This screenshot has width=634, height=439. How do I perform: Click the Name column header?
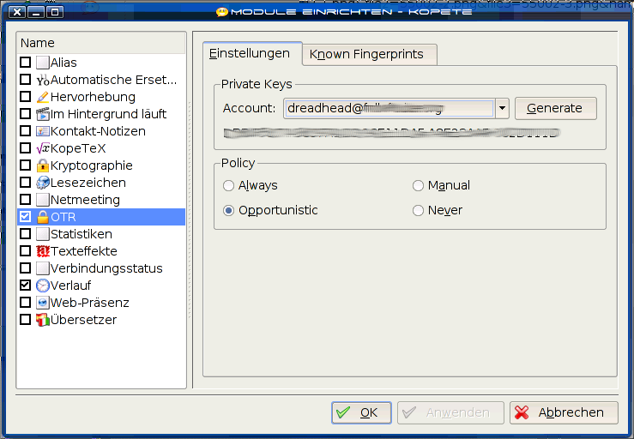point(101,43)
